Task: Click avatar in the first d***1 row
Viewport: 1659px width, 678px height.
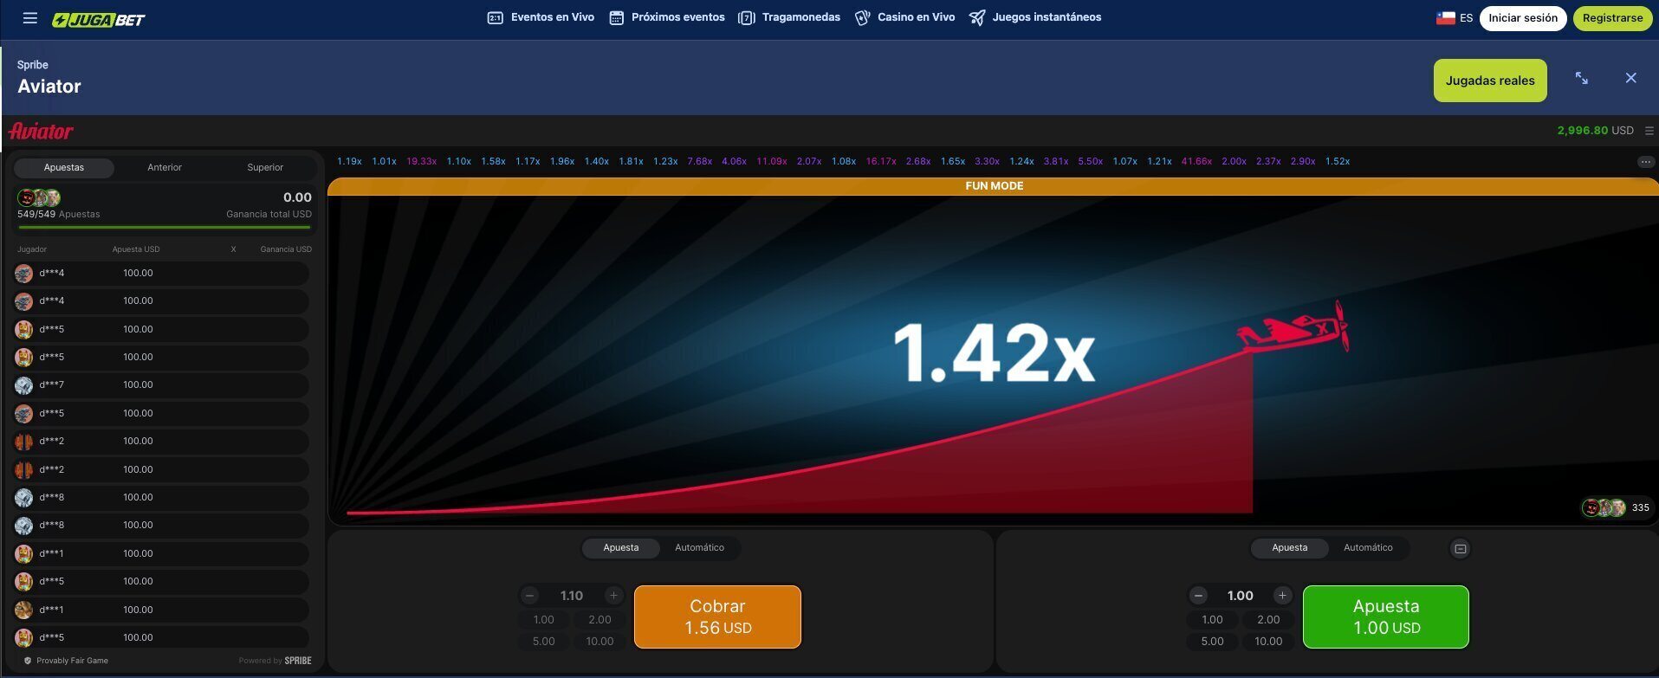Action: (23, 553)
